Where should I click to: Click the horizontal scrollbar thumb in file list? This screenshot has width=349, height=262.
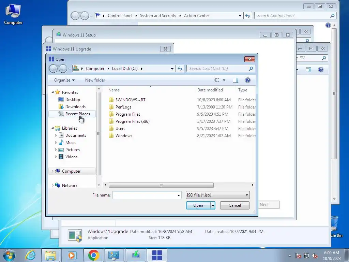(161, 185)
